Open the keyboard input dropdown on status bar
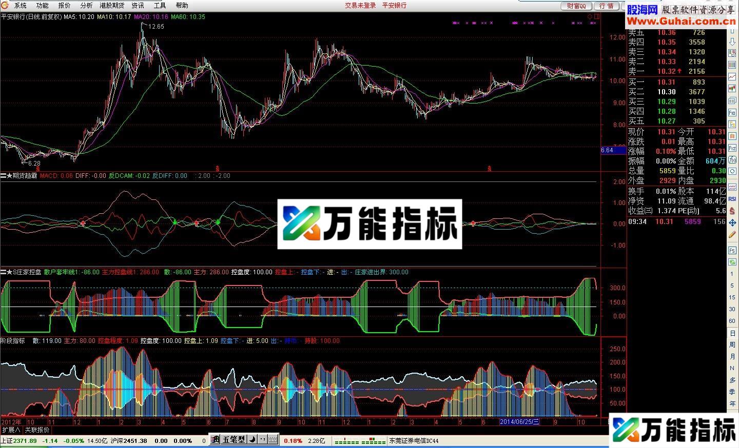This screenshot has width=739, height=448. (273, 440)
